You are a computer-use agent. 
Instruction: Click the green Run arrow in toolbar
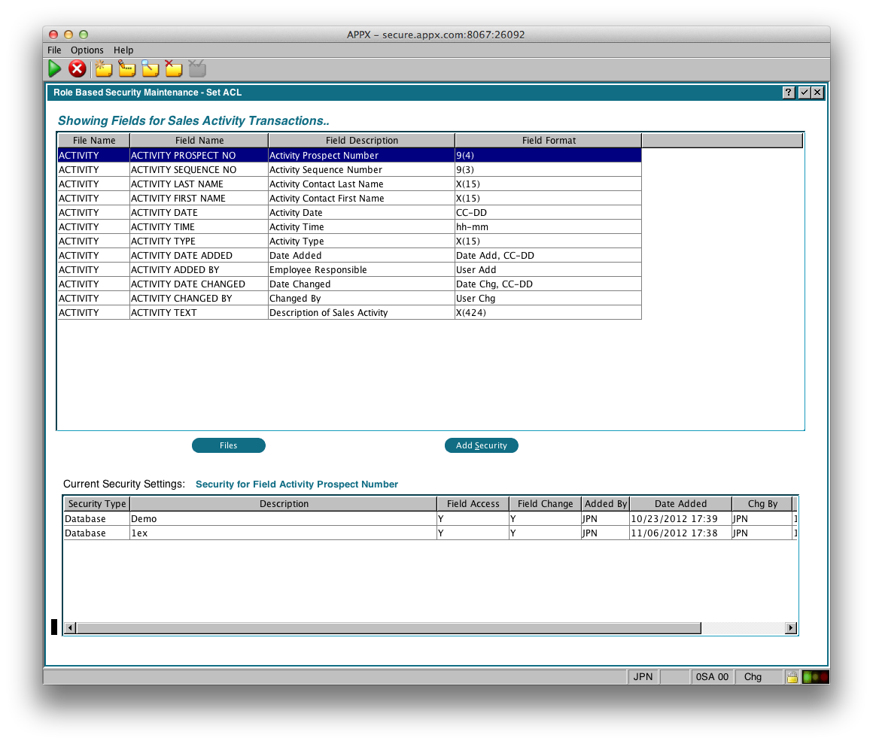point(55,69)
